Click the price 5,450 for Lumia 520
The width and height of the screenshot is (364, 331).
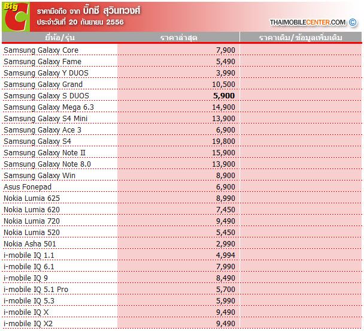click(226, 233)
